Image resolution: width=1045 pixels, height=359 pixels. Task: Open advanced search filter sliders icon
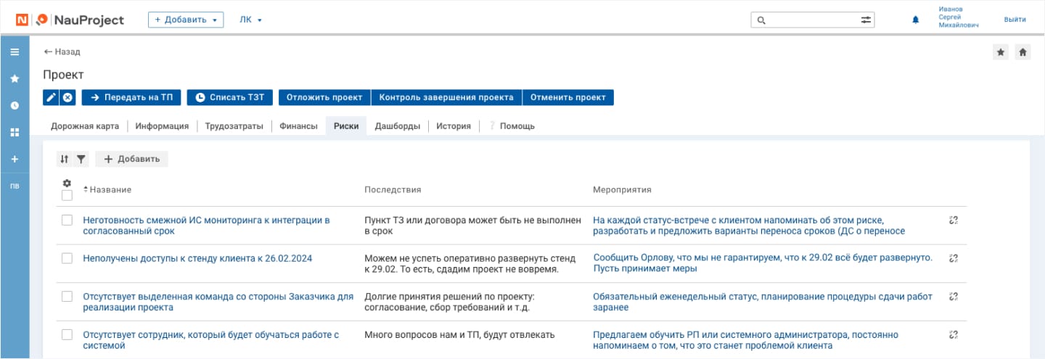[x=866, y=20]
